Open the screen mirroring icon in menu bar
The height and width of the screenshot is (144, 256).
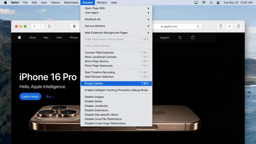pos(196,3)
